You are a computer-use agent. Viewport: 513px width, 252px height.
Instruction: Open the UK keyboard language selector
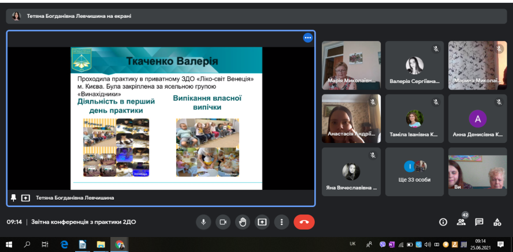point(352,245)
